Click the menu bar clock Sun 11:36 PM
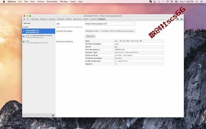The height and width of the screenshot is (129, 206). [187, 2]
